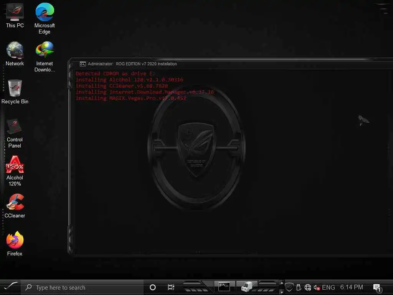393x295 pixels.
Task: Click 'Installing MAGIX.Vegas.Pro' console line
Action: (131, 98)
